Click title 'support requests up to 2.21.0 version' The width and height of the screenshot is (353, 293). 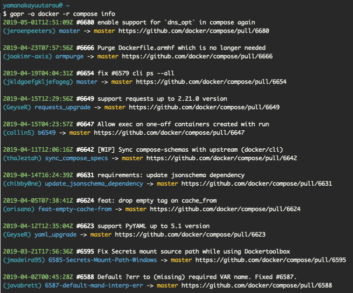[x=162, y=99]
